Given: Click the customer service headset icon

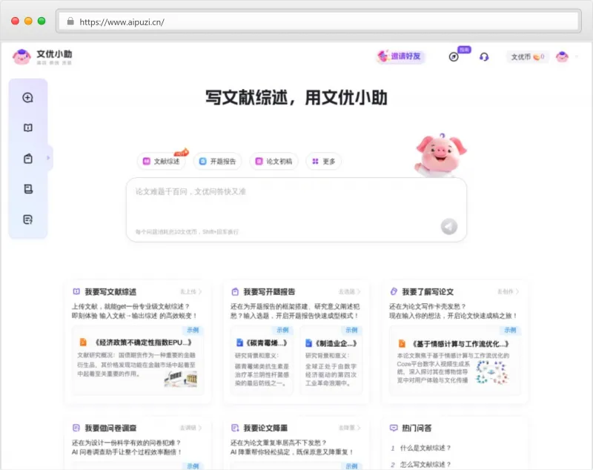Looking at the screenshot, I should pyautogui.click(x=484, y=57).
